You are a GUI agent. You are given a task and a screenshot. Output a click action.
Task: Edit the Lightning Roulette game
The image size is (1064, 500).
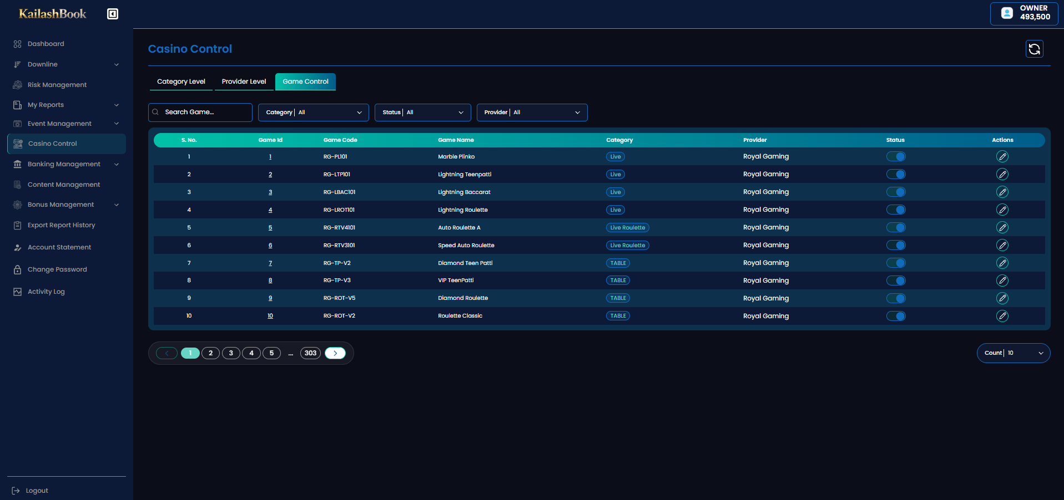1002,210
